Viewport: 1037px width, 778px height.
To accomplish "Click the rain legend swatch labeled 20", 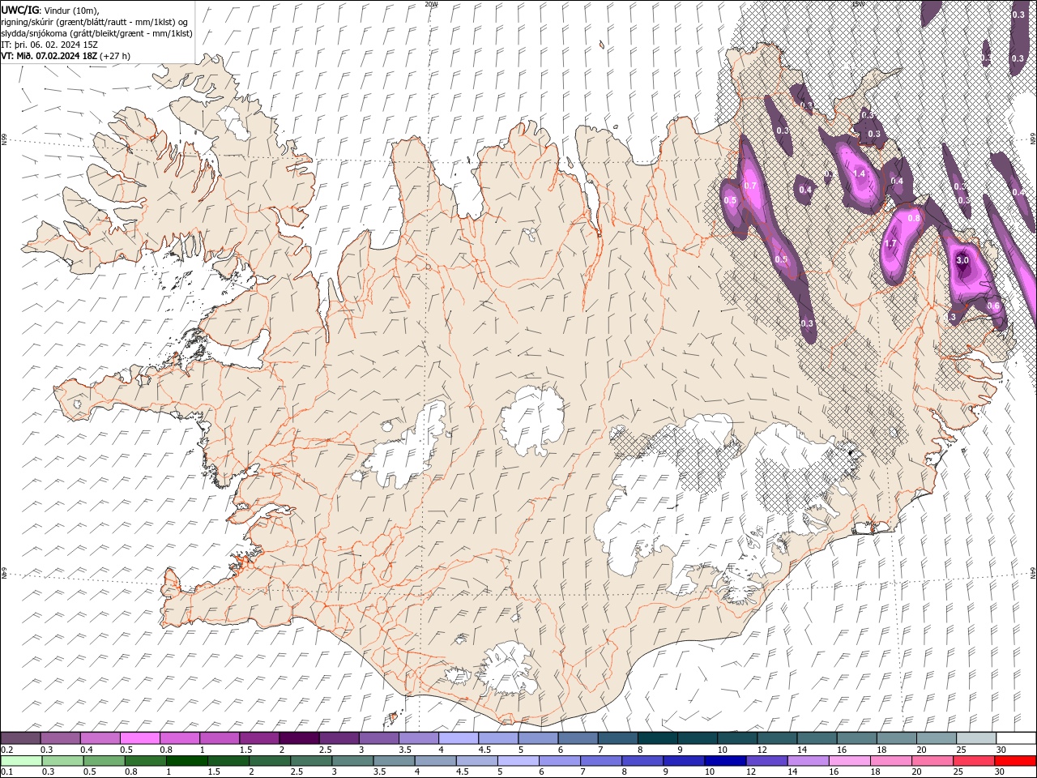I will point(932,761).
